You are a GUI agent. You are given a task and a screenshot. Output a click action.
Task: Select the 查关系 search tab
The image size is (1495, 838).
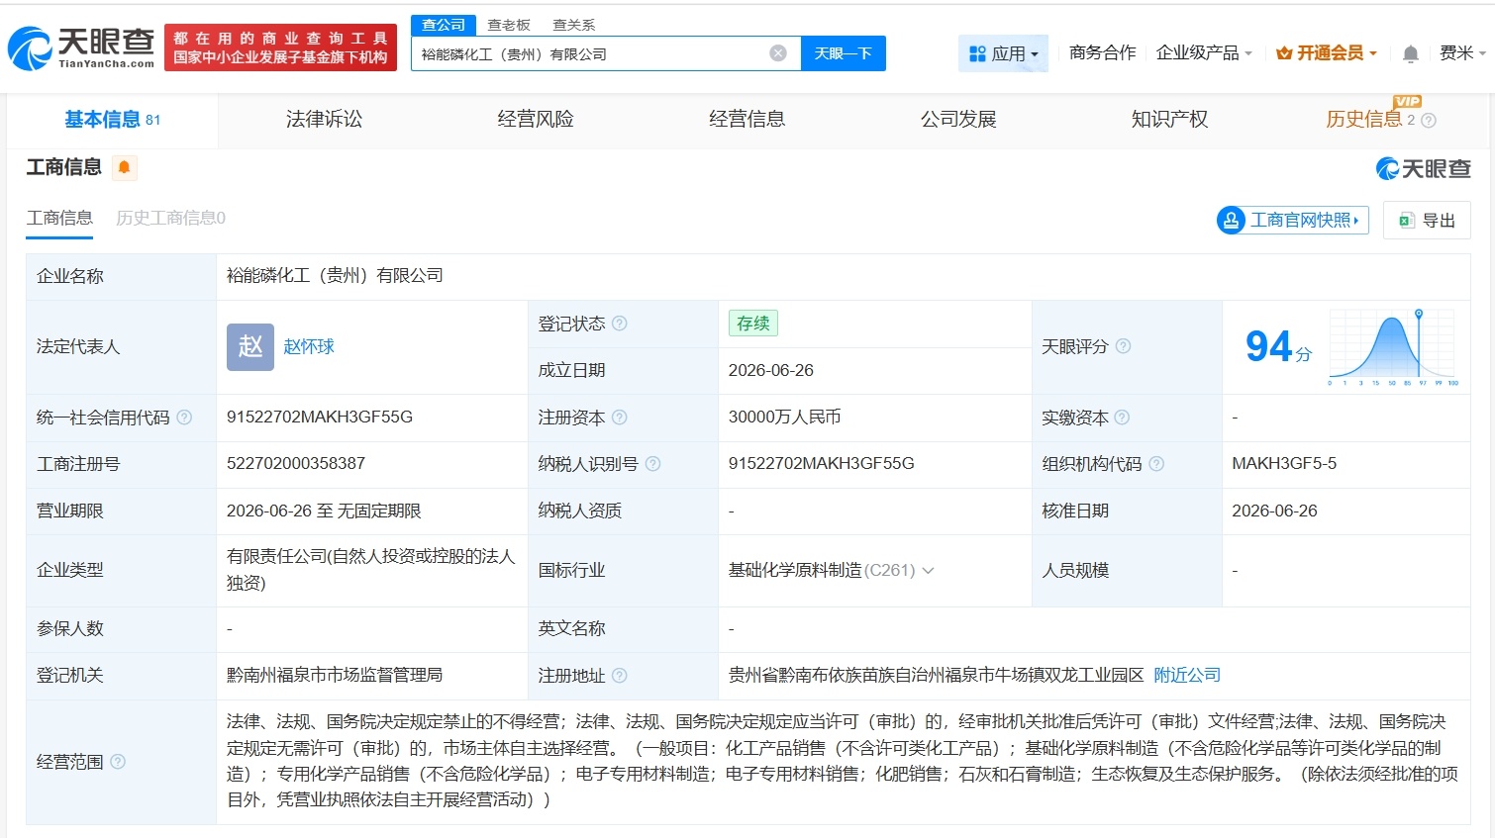574,25
